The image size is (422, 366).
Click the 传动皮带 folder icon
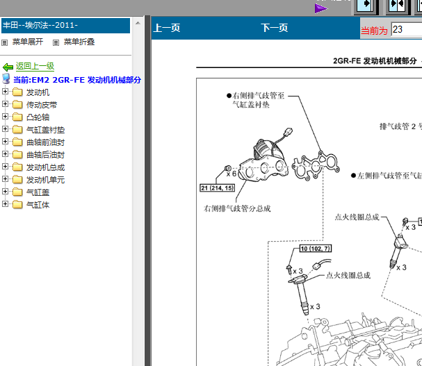[x=17, y=105]
